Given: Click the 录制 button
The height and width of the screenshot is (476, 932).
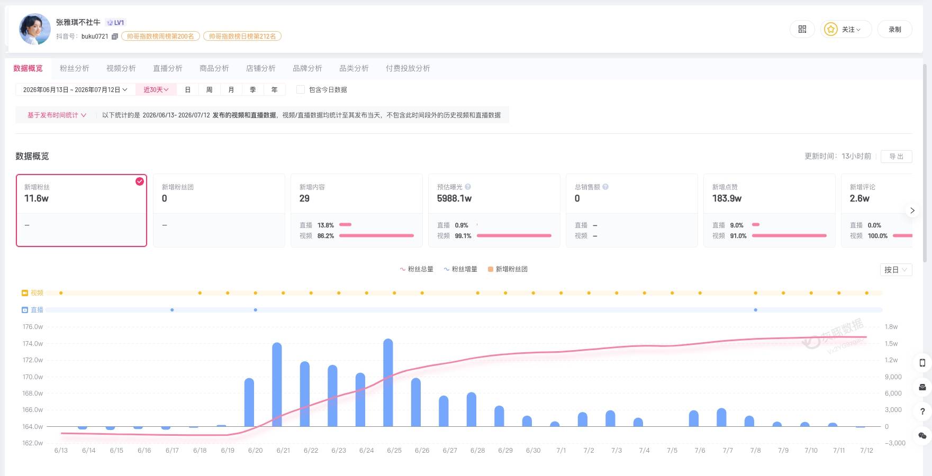Looking at the screenshot, I should point(895,29).
